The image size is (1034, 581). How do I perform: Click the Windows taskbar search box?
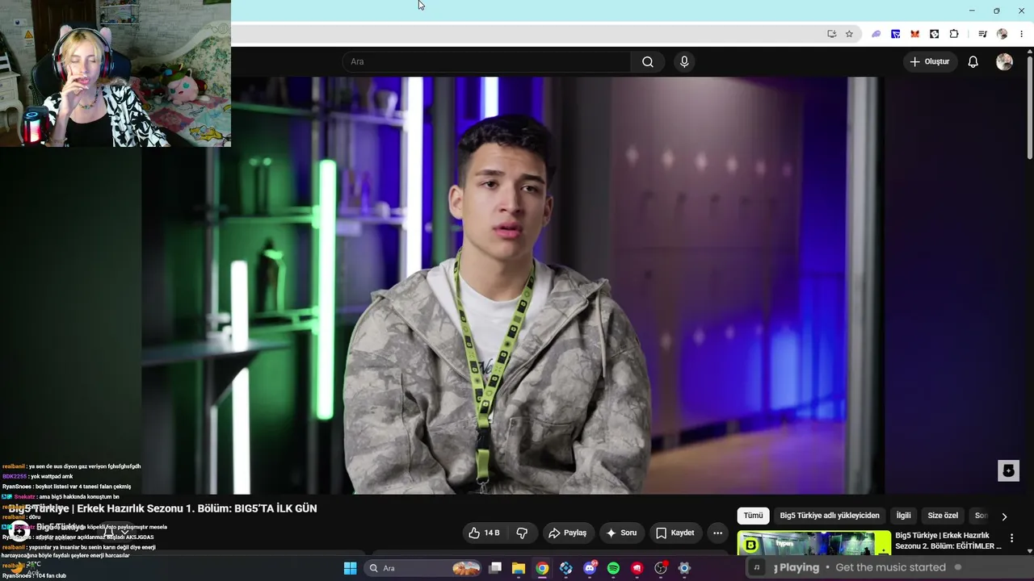coord(424,568)
